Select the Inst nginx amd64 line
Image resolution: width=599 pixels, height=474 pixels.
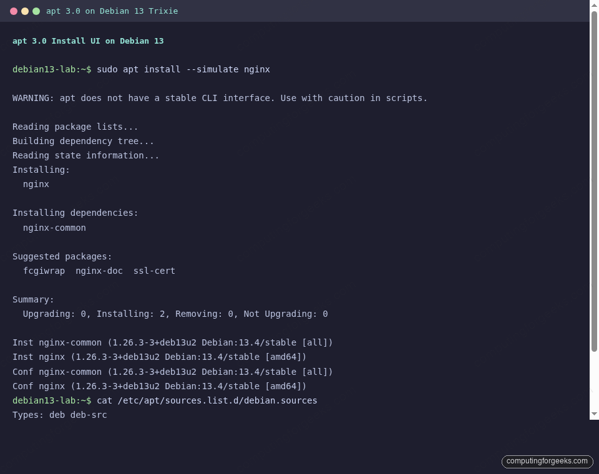[x=158, y=357]
